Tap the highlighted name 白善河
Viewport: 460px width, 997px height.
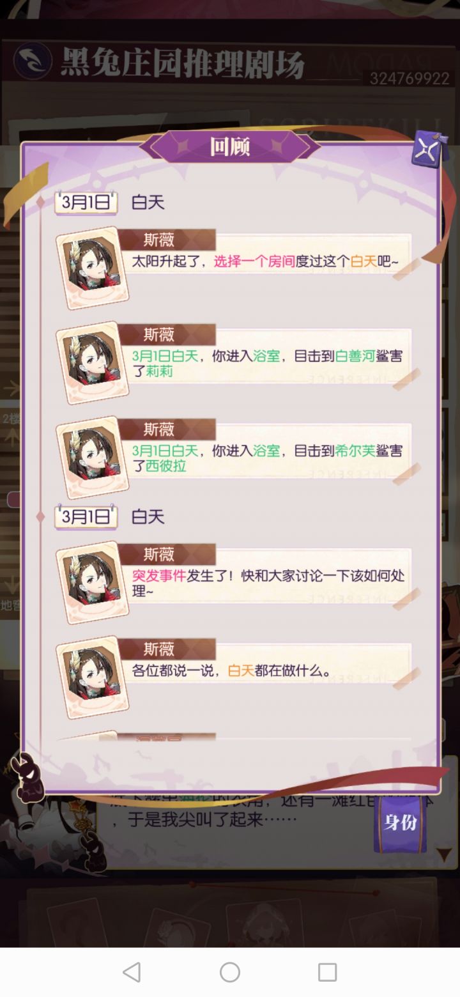pos(355,356)
